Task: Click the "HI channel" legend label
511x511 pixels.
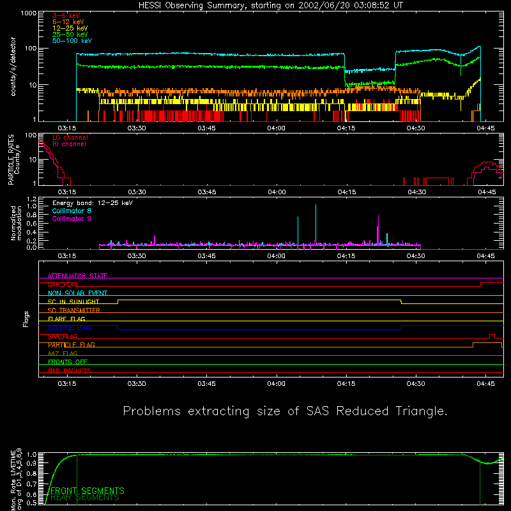Action: (69, 144)
